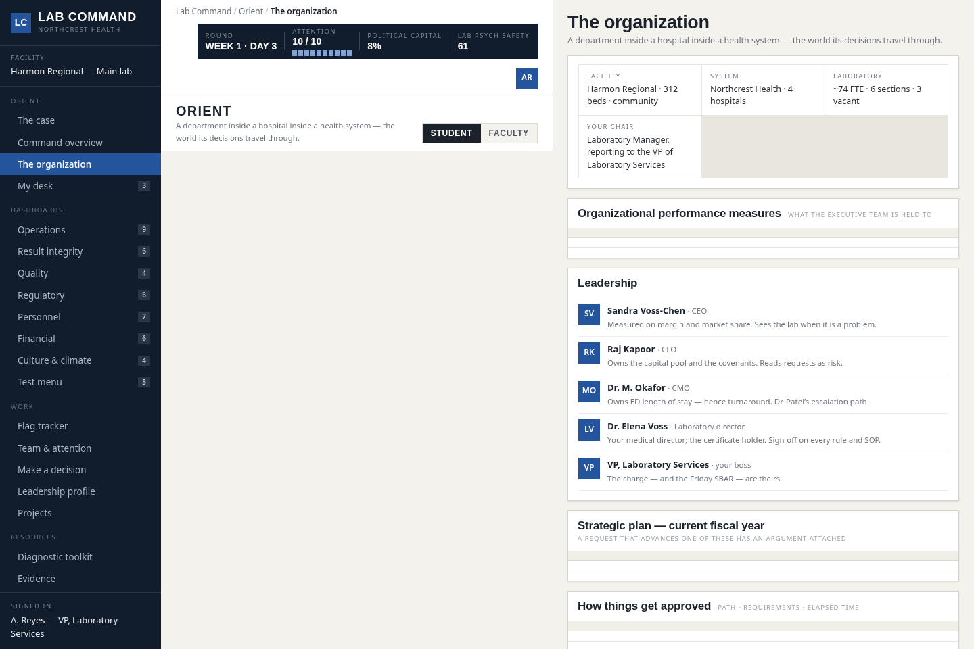Click the Political Capital 8% value
Viewport: 974px width, 649px height.
point(375,46)
